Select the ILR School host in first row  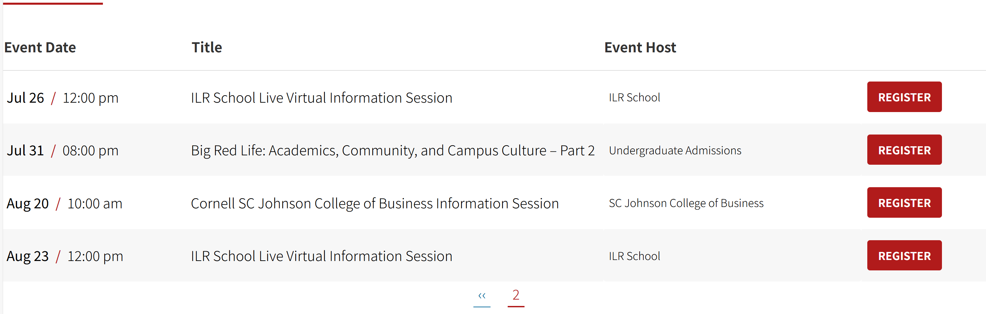634,97
